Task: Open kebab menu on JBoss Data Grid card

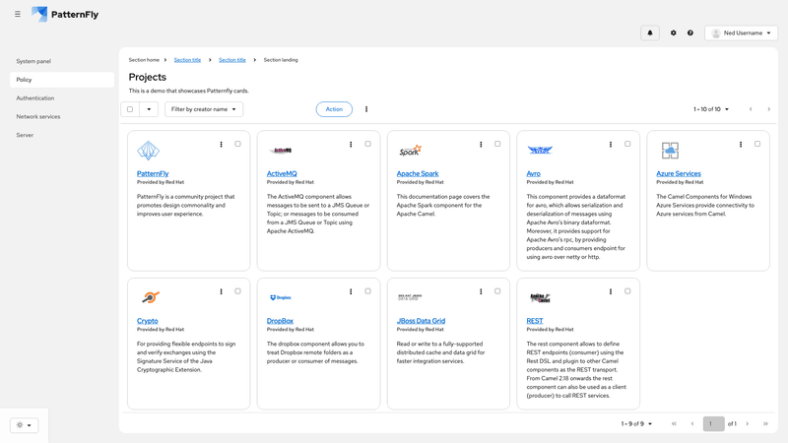Action: point(481,291)
